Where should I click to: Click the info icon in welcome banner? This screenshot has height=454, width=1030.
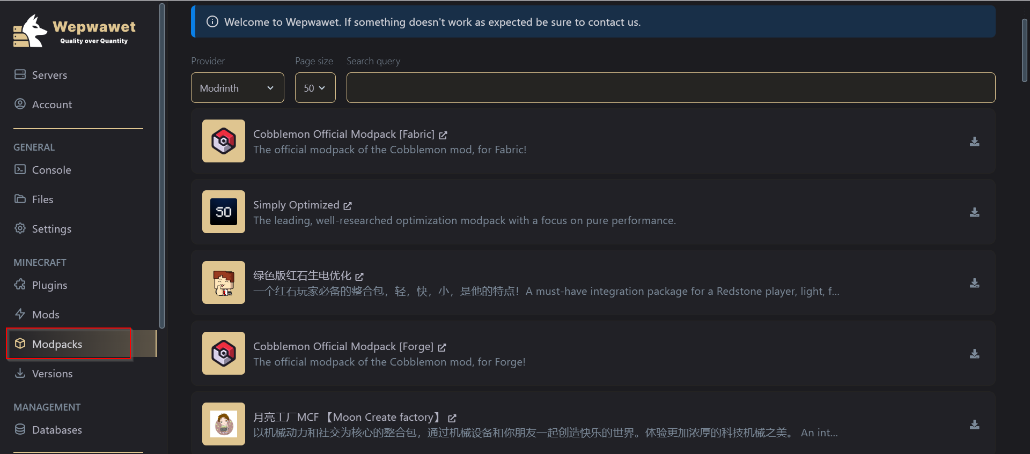click(212, 21)
